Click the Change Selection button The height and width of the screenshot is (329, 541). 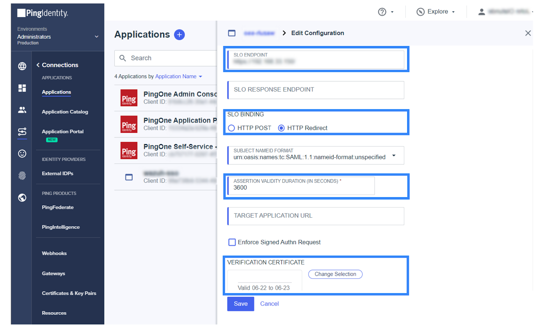click(335, 274)
